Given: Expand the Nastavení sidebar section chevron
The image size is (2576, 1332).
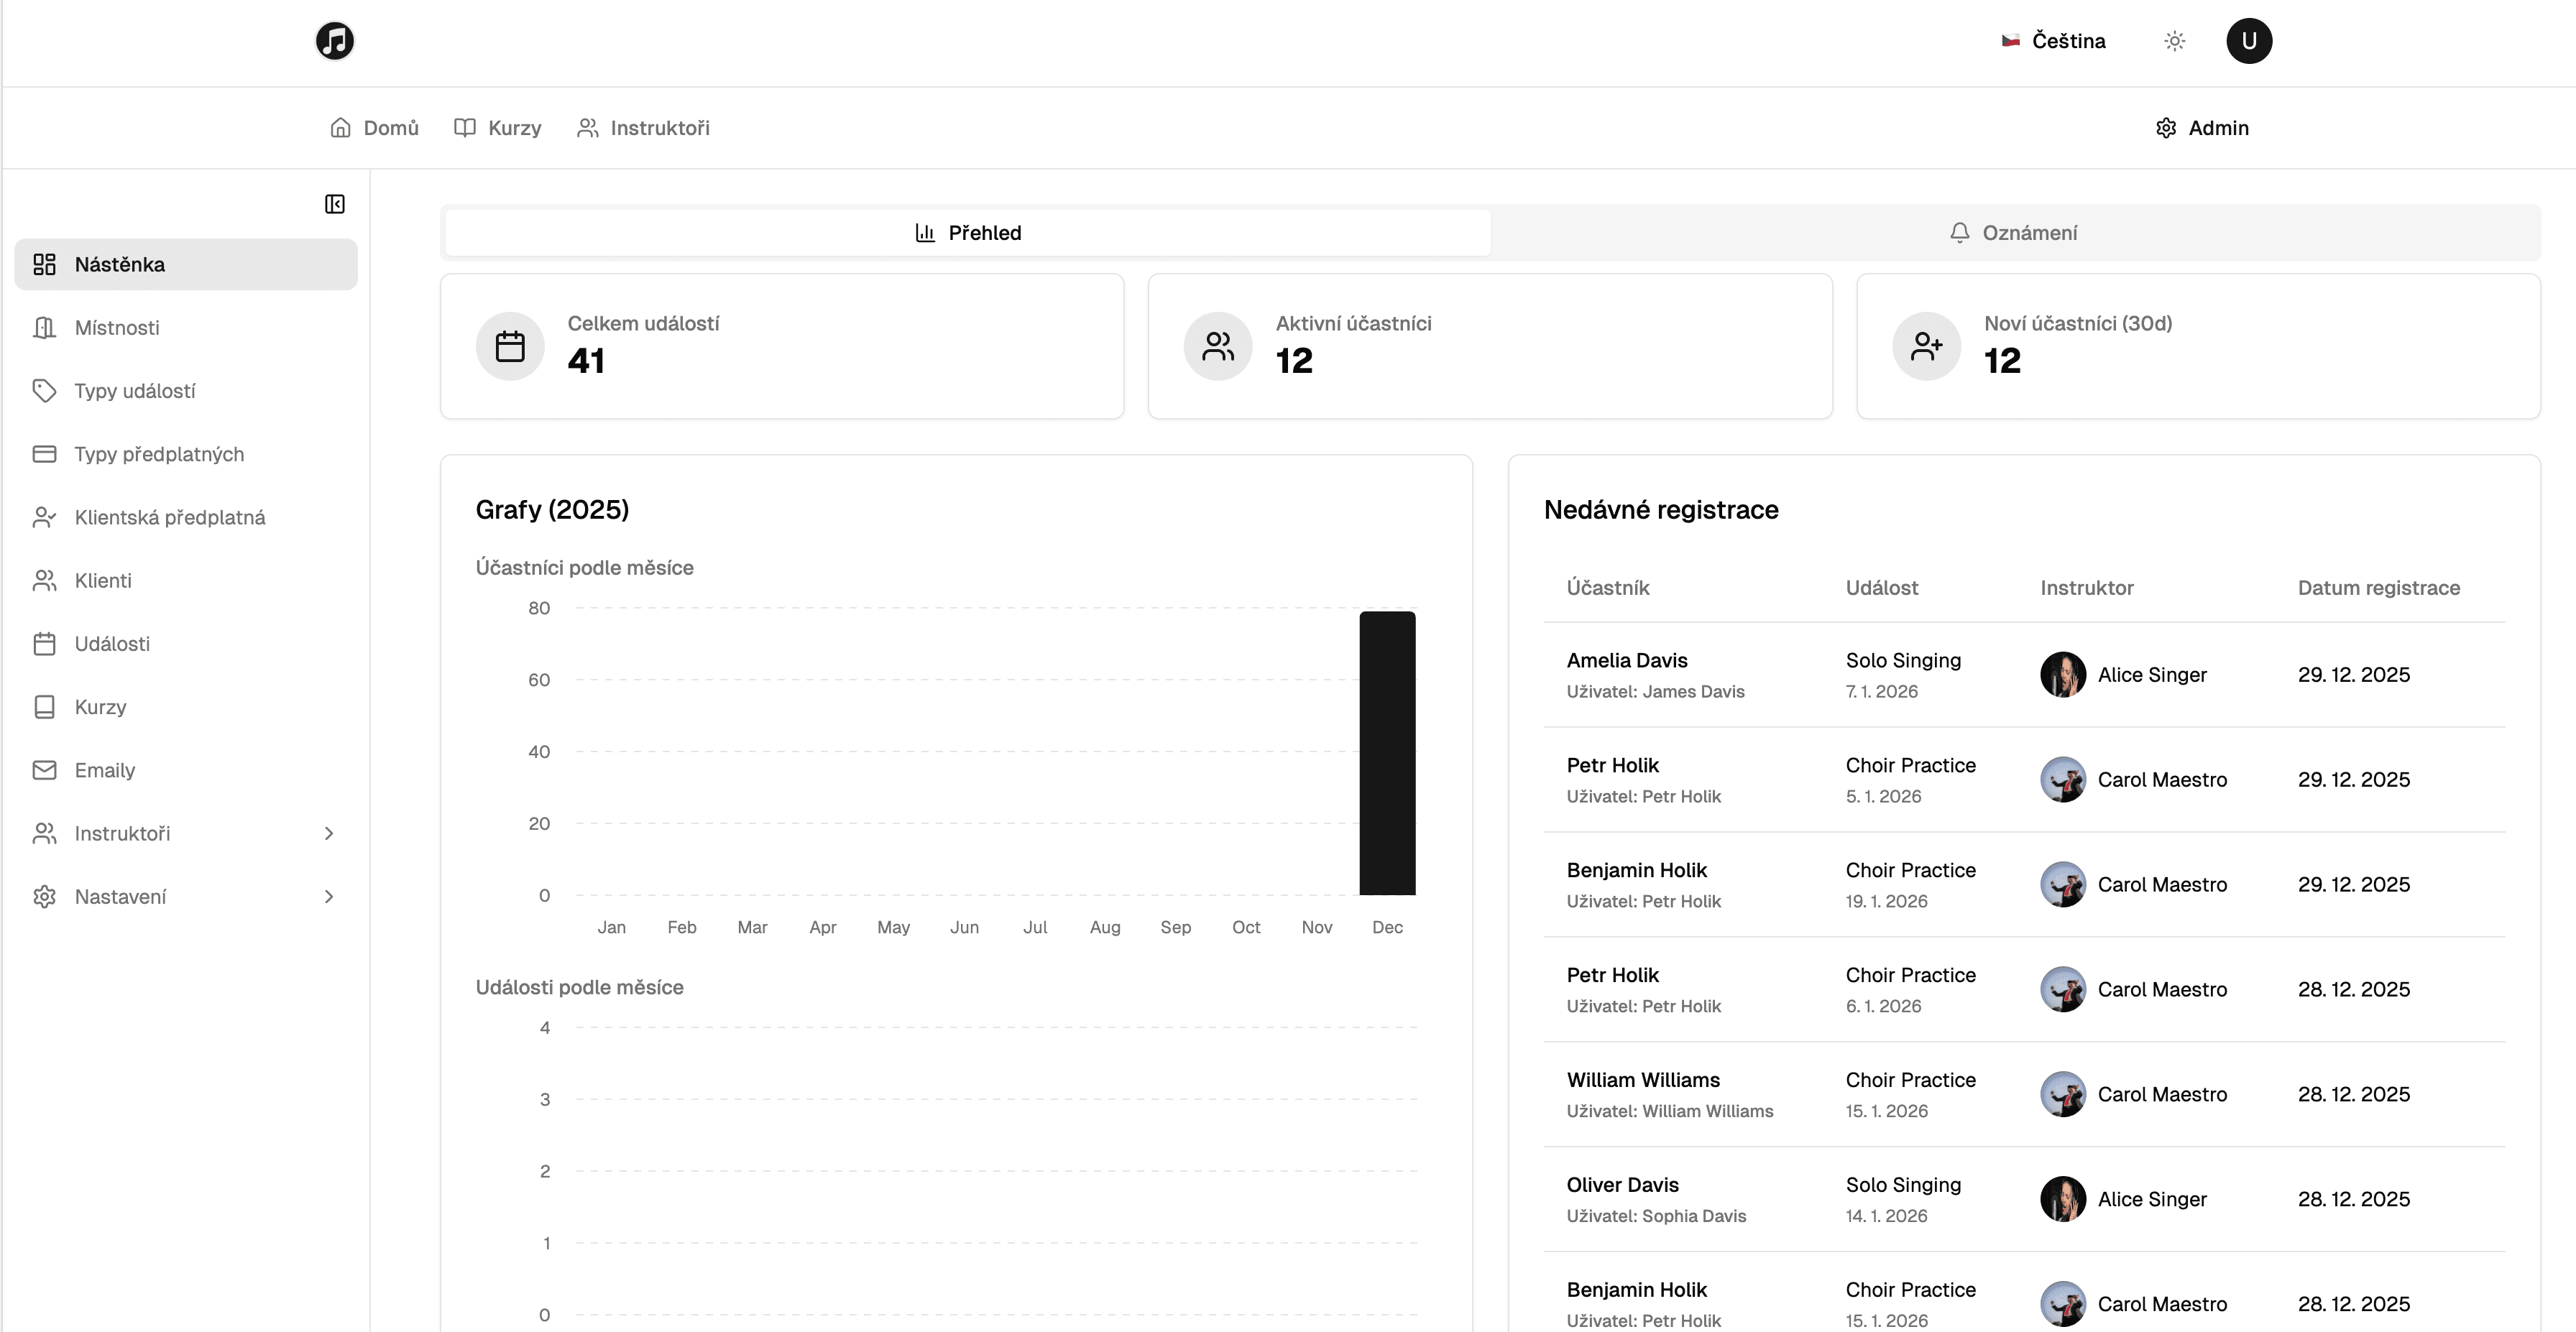Looking at the screenshot, I should 329,897.
